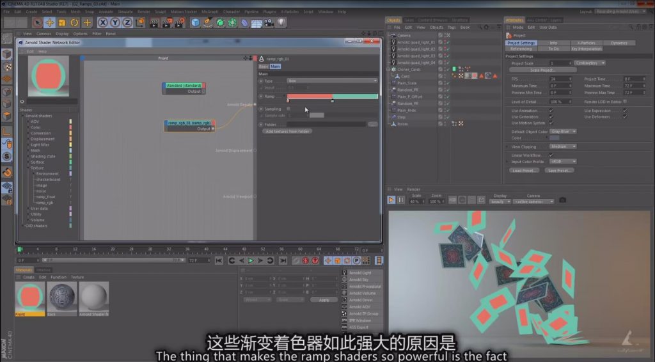Image resolution: width=655 pixels, height=362 pixels.
Task: Toggle the Use Motion System checkbox
Action: pos(551,123)
